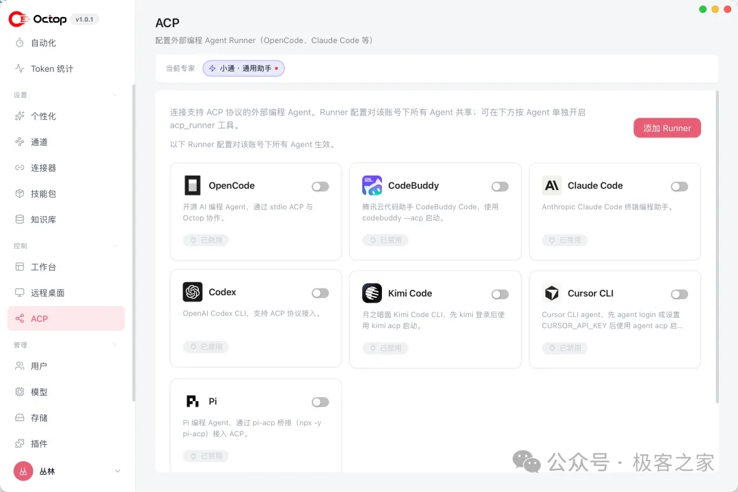Click the CodeBuddy logo icon
The image size is (738, 492).
372,185
